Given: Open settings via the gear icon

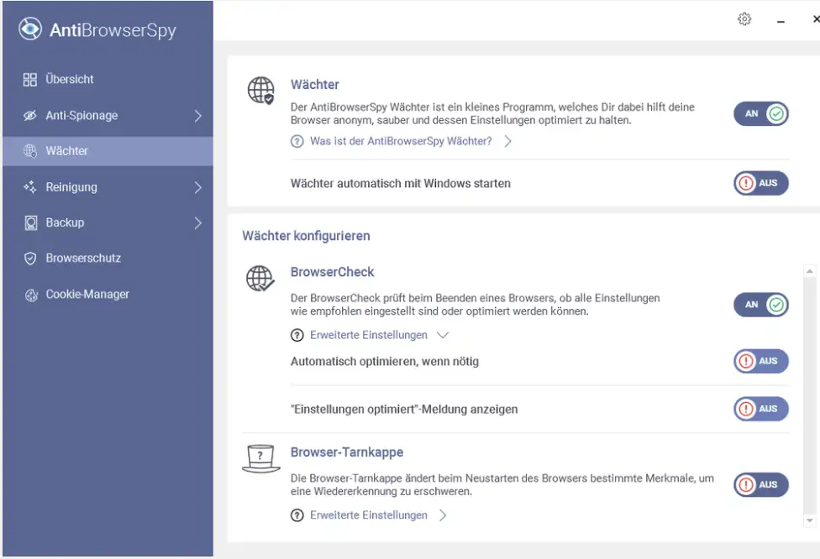Looking at the screenshot, I should [744, 19].
